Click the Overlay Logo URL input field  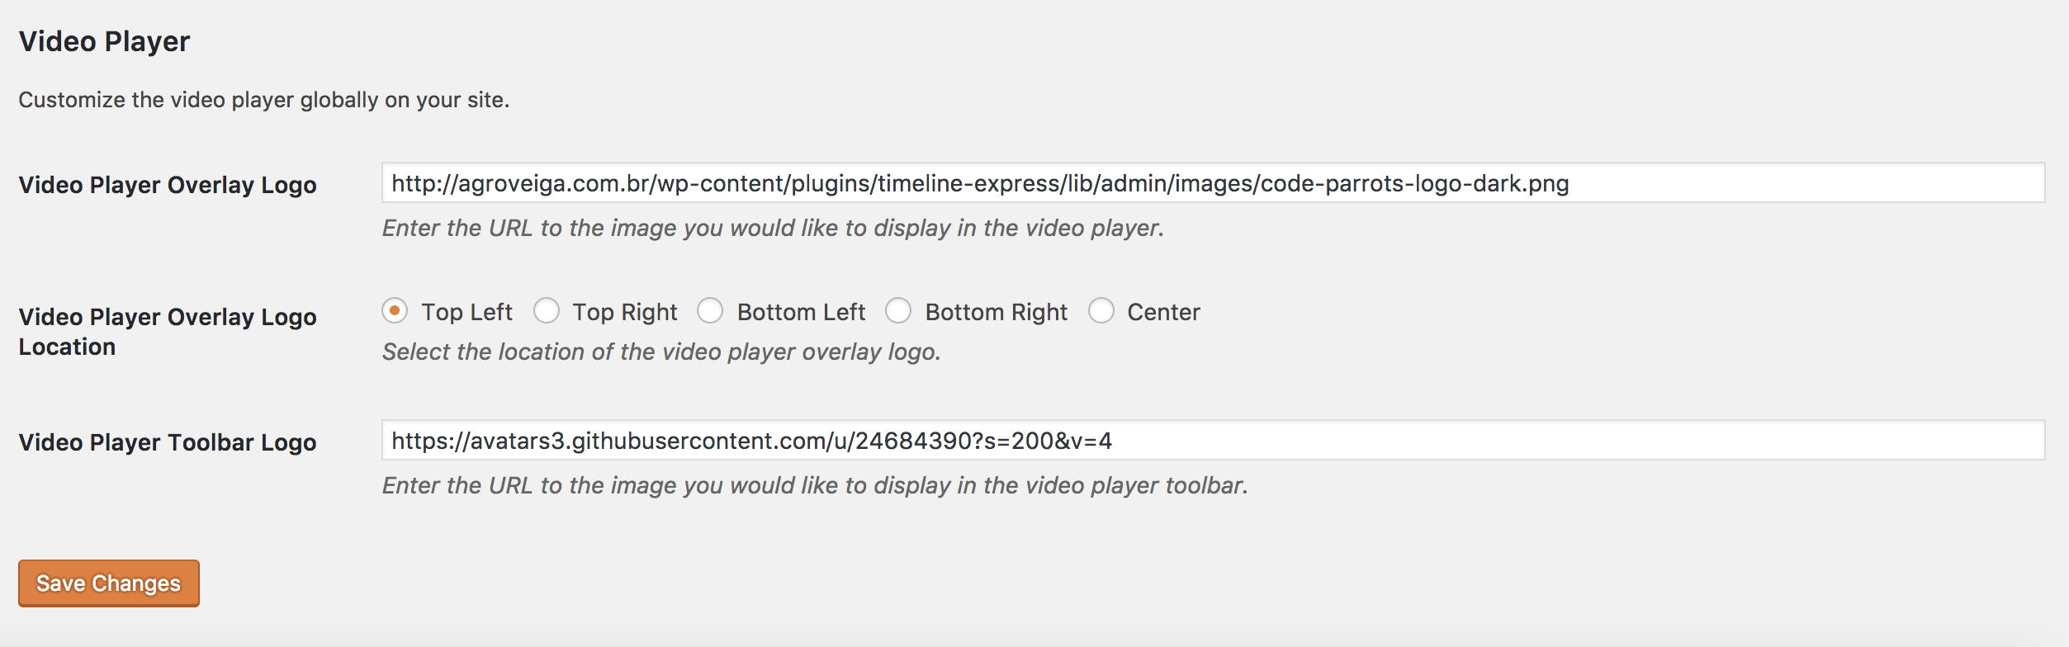tap(1212, 183)
